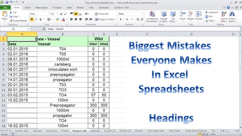
Task: Switch to Data ribbon tab
Action: pos(69,8)
